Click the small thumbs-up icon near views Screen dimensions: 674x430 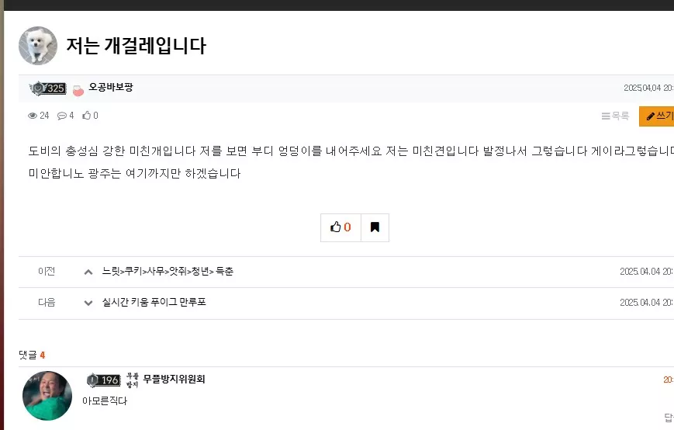pyautogui.click(x=87, y=115)
